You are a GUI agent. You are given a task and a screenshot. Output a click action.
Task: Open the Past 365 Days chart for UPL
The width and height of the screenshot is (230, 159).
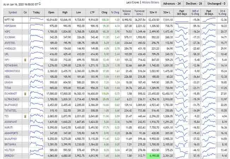pyautogui.click(x=182, y=54)
